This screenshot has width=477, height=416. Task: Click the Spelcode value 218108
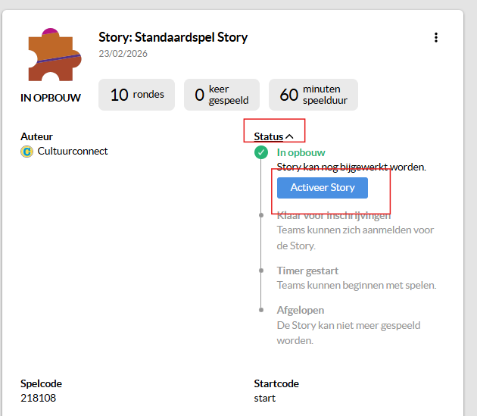click(38, 398)
